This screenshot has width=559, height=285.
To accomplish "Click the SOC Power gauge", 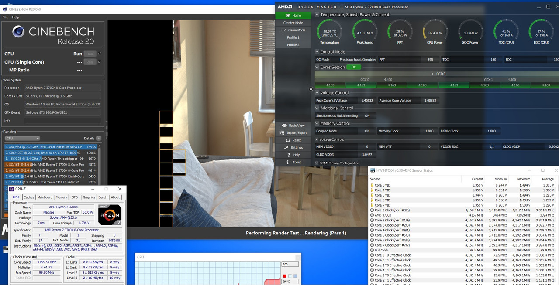I will coord(470,32).
